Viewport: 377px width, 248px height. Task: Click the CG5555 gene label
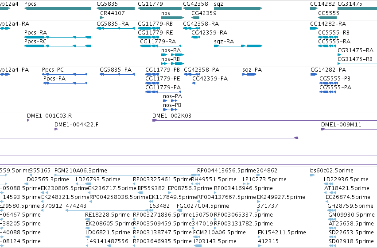tap(329, 13)
